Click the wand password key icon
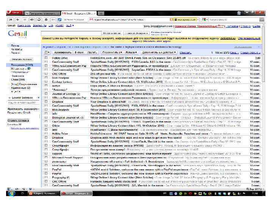The image size is (273, 204). [x=53, y=20]
